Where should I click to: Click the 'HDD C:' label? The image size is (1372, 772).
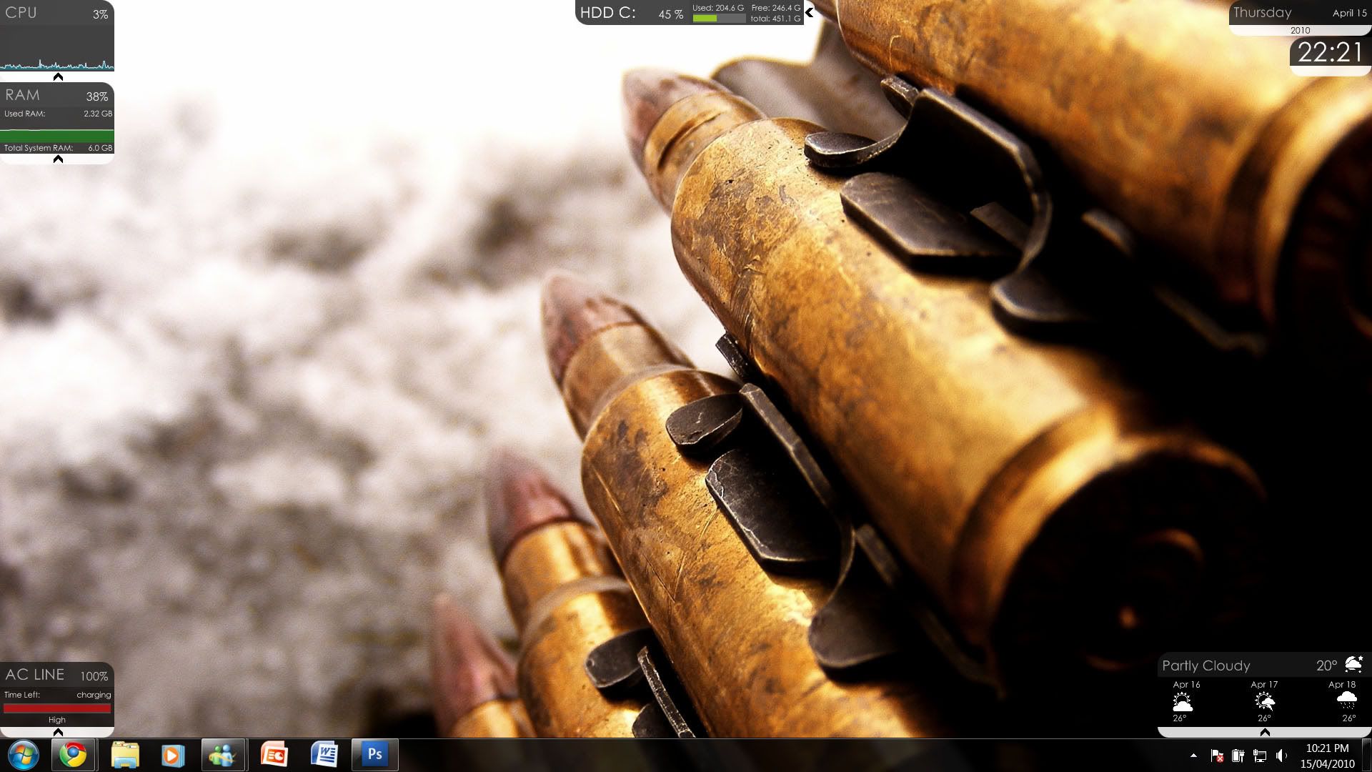607,13
